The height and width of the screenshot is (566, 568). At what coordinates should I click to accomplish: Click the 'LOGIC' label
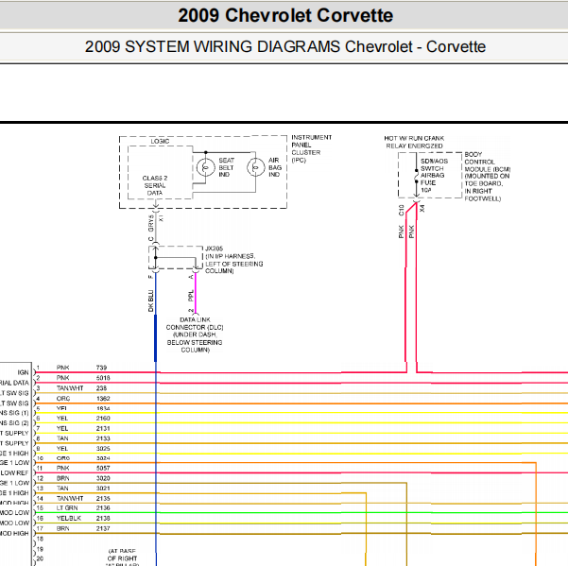160,141
